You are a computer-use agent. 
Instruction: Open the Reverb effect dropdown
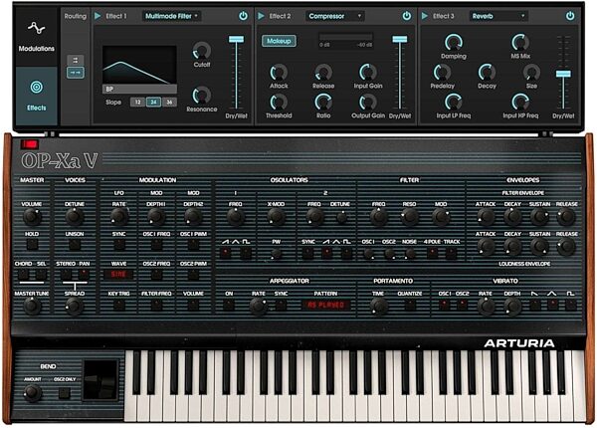pos(498,16)
